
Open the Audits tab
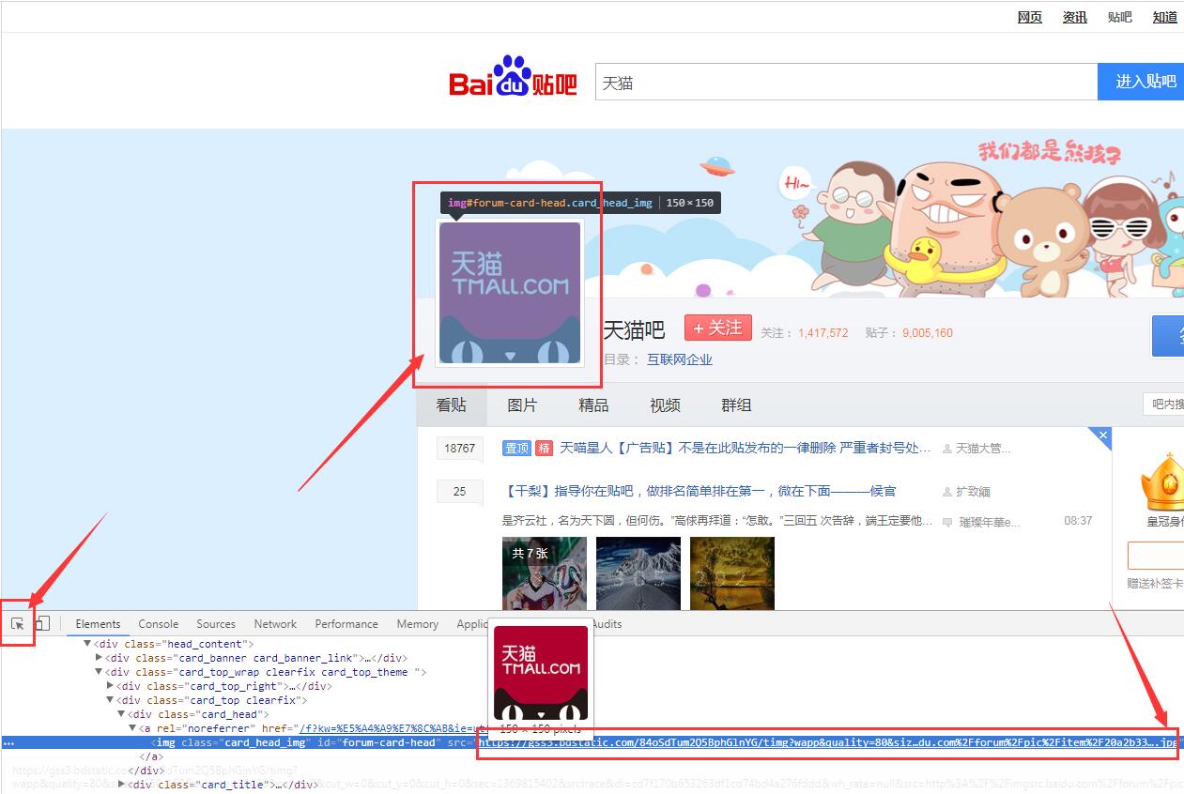[x=607, y=624]
